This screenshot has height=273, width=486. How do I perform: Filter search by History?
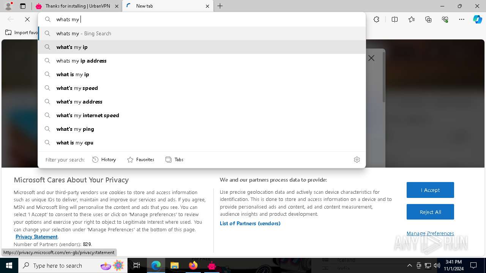(104, 160)
